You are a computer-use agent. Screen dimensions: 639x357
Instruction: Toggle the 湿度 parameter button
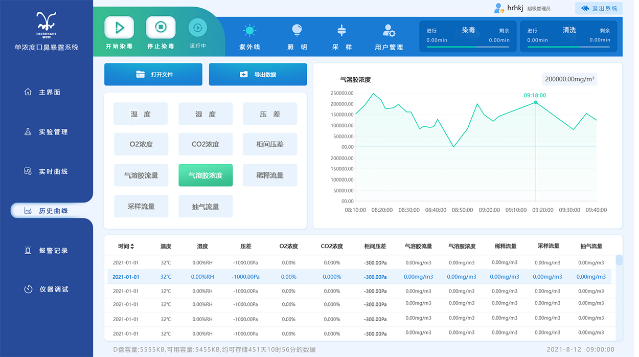(x=205, y=114)
